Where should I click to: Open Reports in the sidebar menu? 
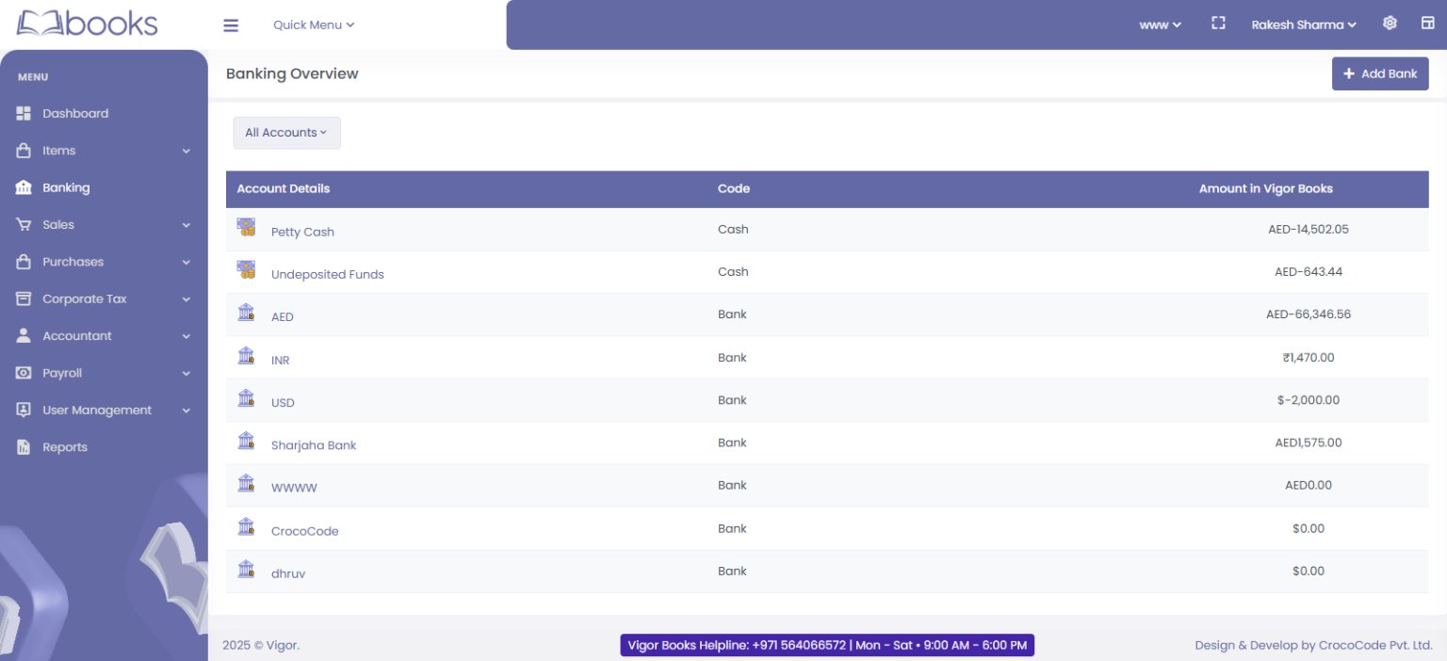tap(65, 447)
